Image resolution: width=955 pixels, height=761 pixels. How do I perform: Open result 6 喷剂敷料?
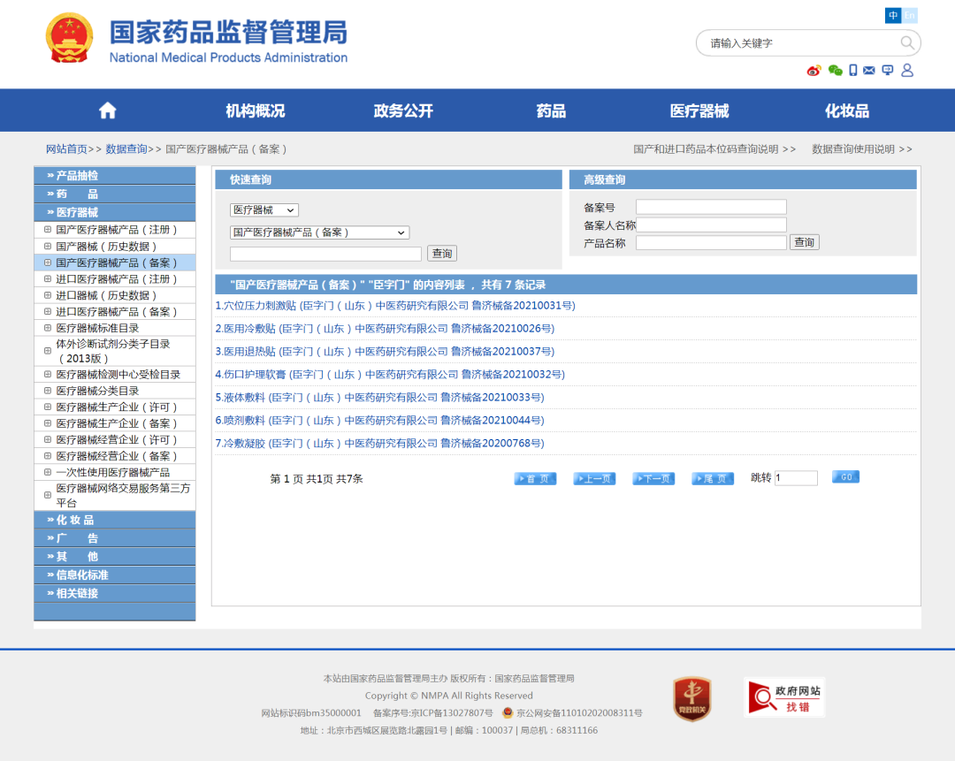pos(379,421)
